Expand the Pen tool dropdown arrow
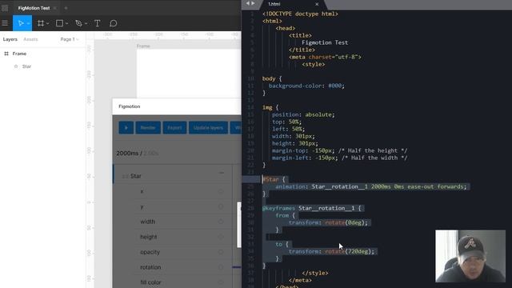 click(x=86, y=23)
